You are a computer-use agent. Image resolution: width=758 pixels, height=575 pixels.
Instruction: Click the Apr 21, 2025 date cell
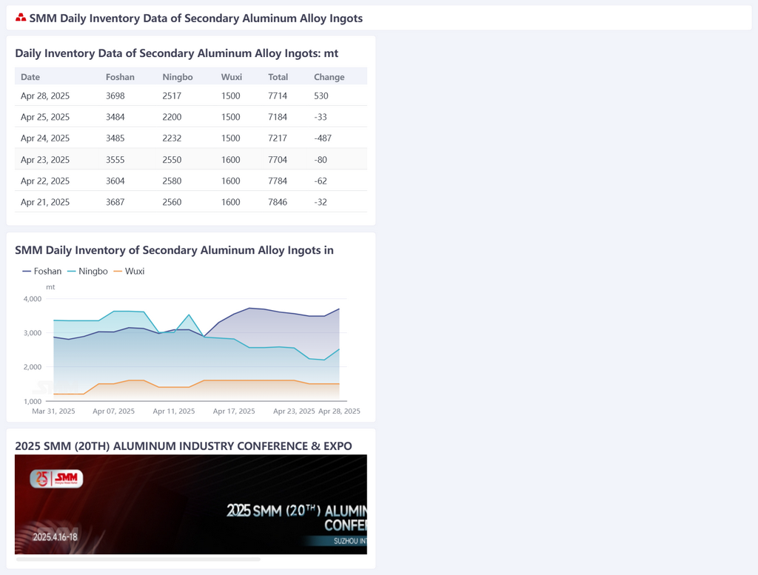pos(45,202)
